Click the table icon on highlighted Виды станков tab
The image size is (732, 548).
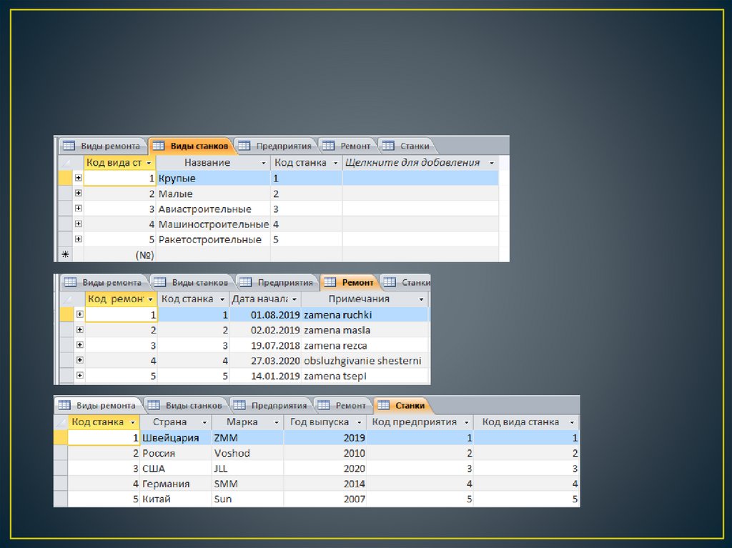pos(158,146)
